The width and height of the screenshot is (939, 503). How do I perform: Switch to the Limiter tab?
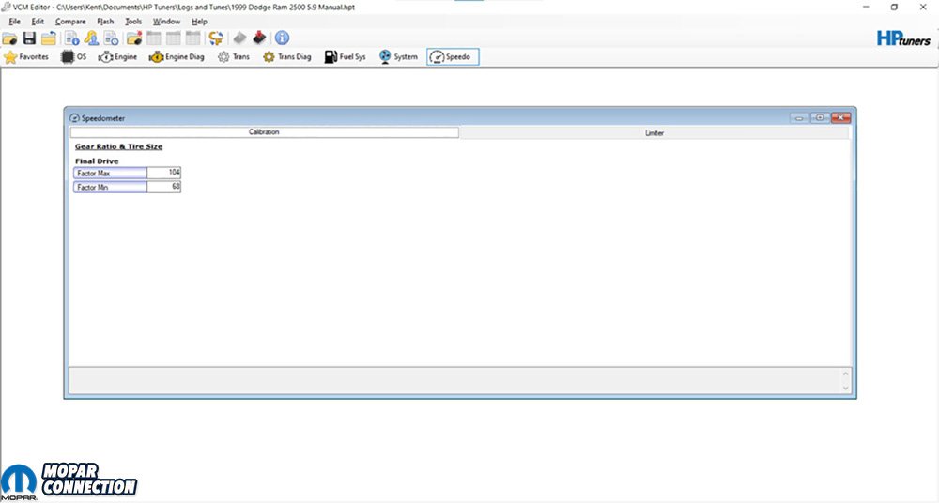654,133
